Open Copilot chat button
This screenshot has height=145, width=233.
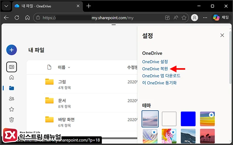pos(221,17)
